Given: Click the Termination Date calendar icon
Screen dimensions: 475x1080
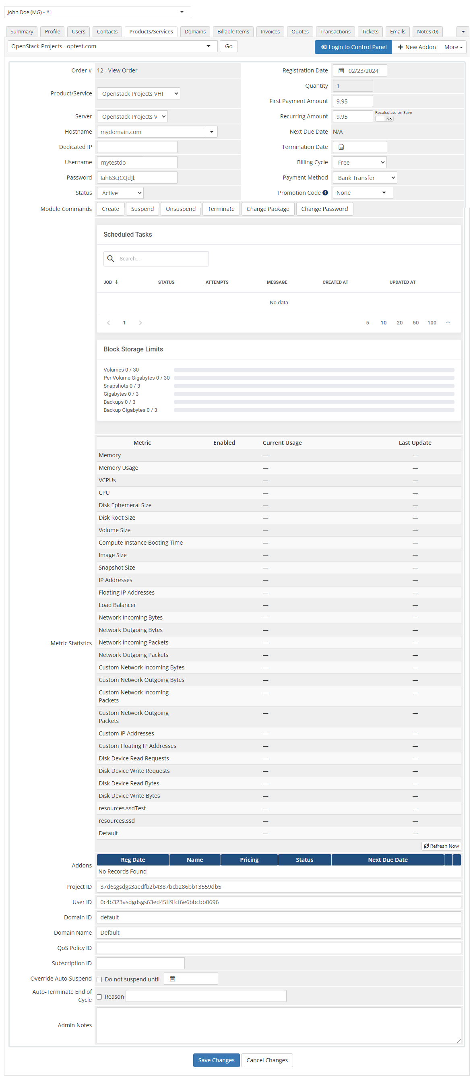Looking at the screenshot, I should (341, 147).
